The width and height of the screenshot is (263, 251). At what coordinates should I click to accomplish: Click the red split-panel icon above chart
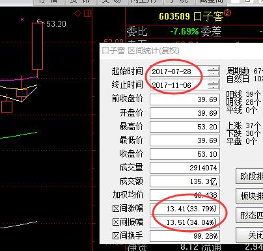[87, 13]
